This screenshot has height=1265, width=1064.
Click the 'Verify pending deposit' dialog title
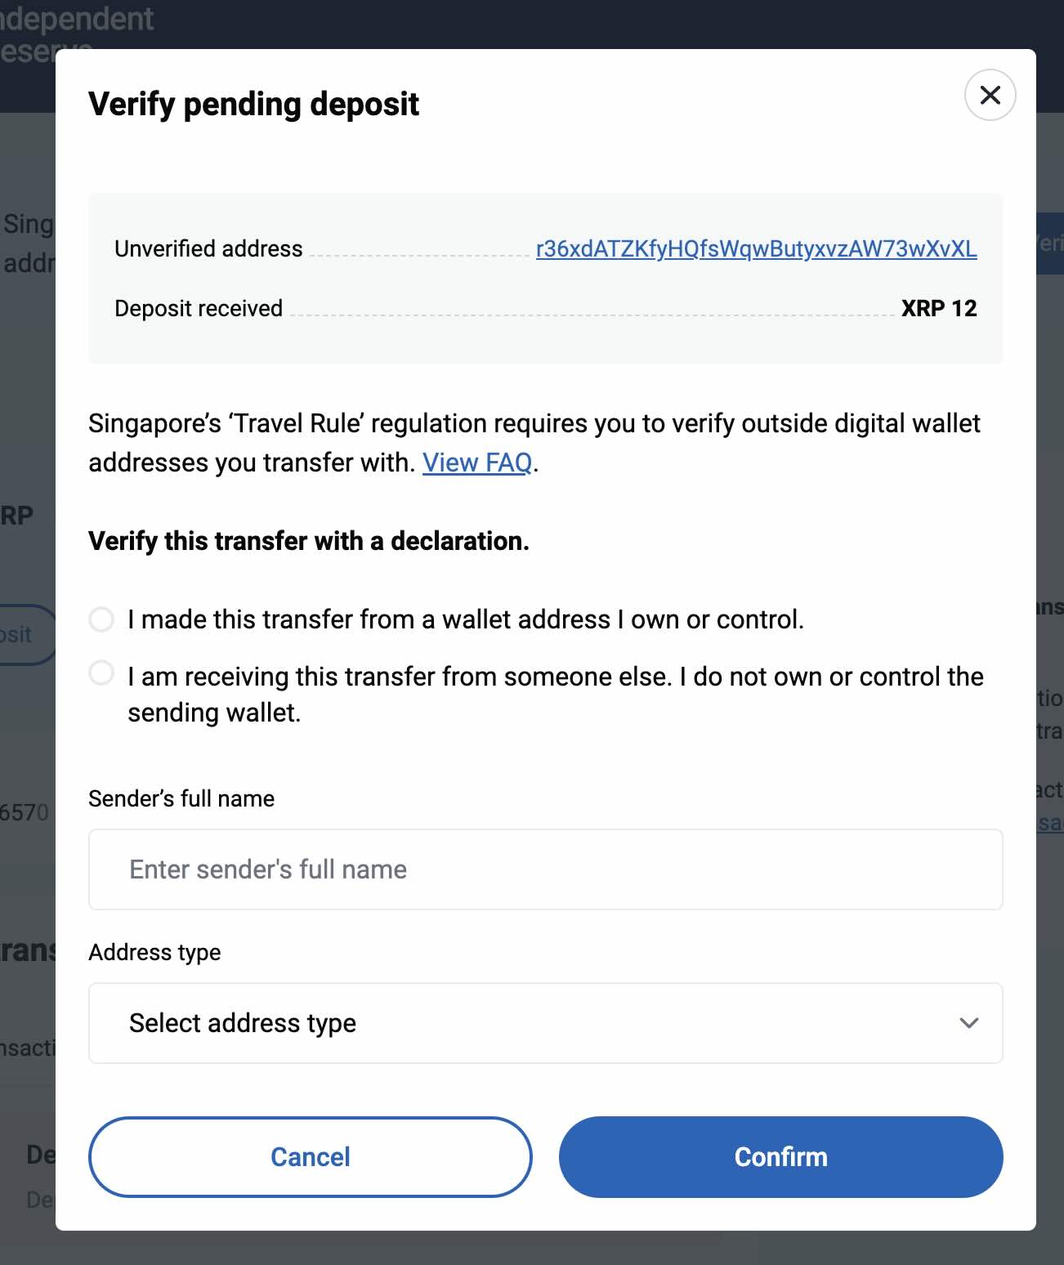tap(253, 105)
